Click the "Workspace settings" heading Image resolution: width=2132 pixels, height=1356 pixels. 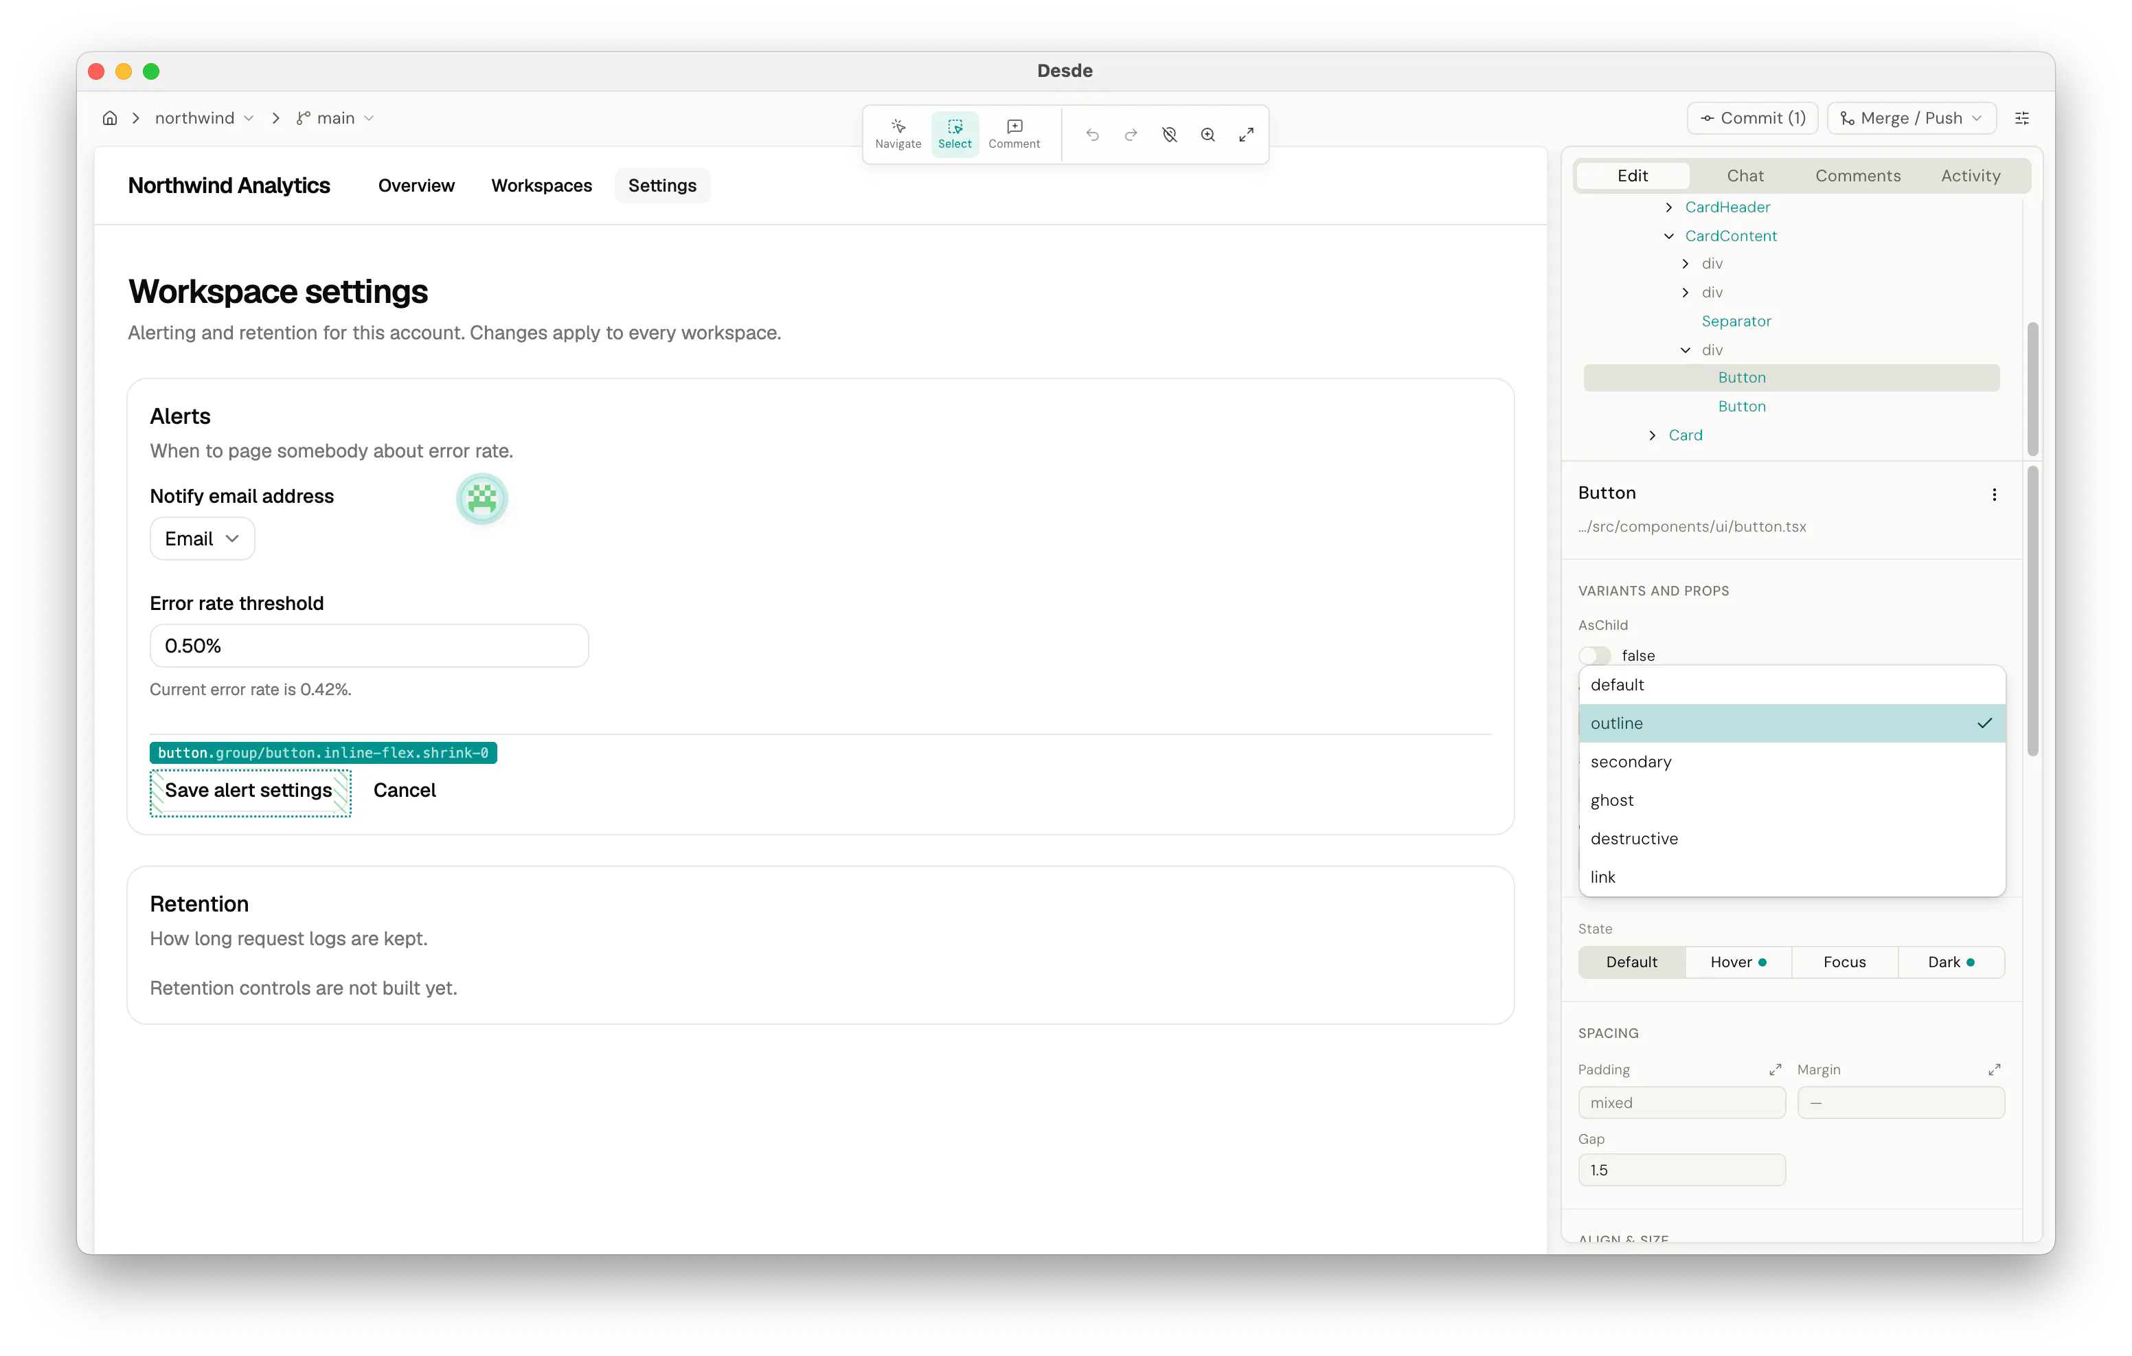[278, 291]
